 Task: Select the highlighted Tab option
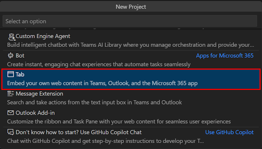coord(131,79)
